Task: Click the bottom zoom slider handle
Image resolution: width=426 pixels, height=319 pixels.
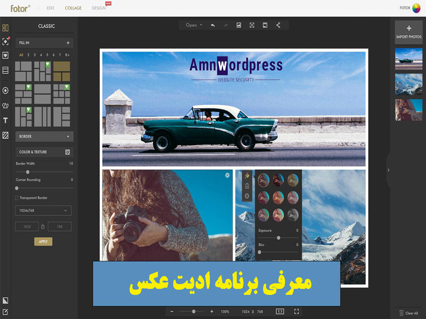Action: click(x=194, y=312)
